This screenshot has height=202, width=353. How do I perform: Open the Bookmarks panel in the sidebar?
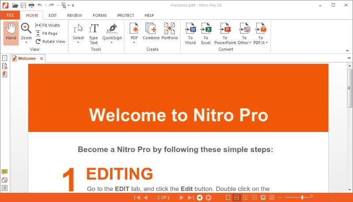tap(4, 74)
